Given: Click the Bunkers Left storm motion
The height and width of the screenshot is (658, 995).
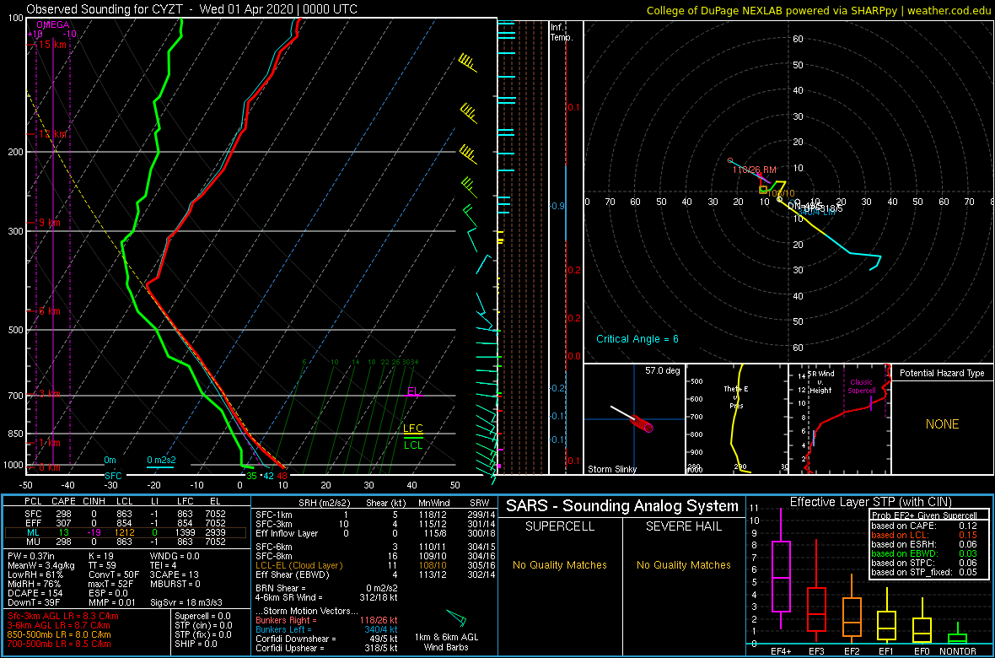Looking at the screenshot, I should [326, 629].
